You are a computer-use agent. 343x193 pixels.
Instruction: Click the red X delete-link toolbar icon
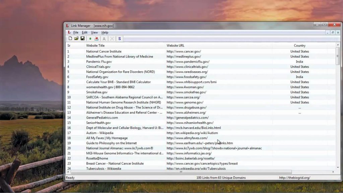96,39
